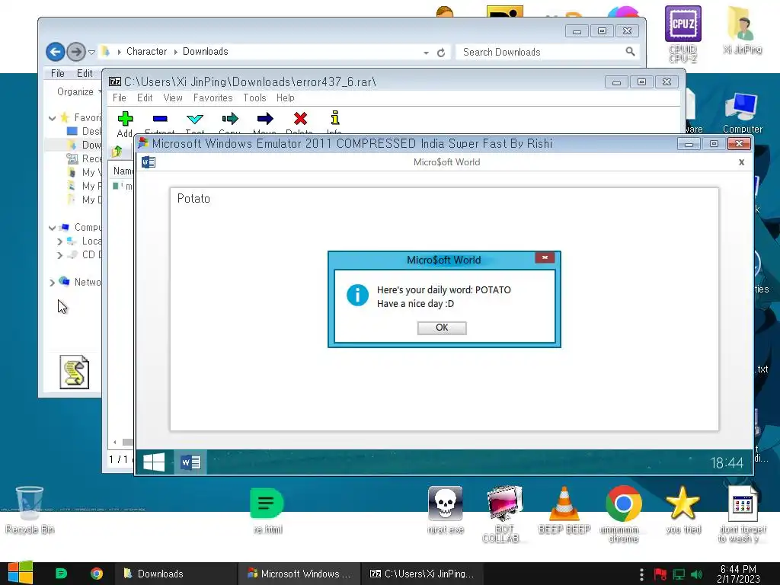780x585 pixels.
Task: Collapse the Favorites tree node
Action: click(52, 118)
